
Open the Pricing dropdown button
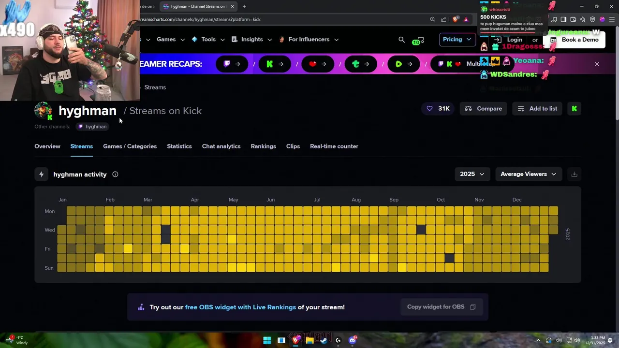click(x=457, y=40)
